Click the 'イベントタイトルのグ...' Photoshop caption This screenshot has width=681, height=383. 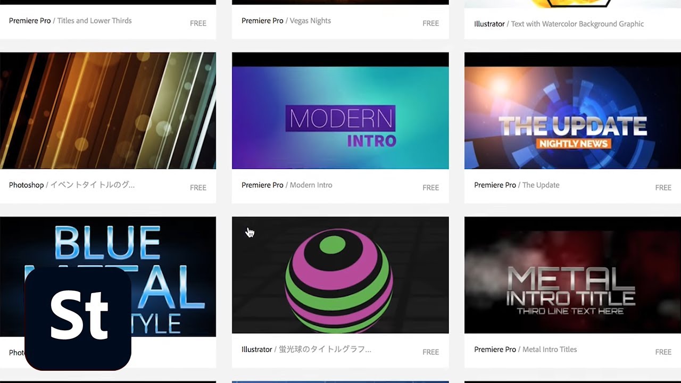92,185
